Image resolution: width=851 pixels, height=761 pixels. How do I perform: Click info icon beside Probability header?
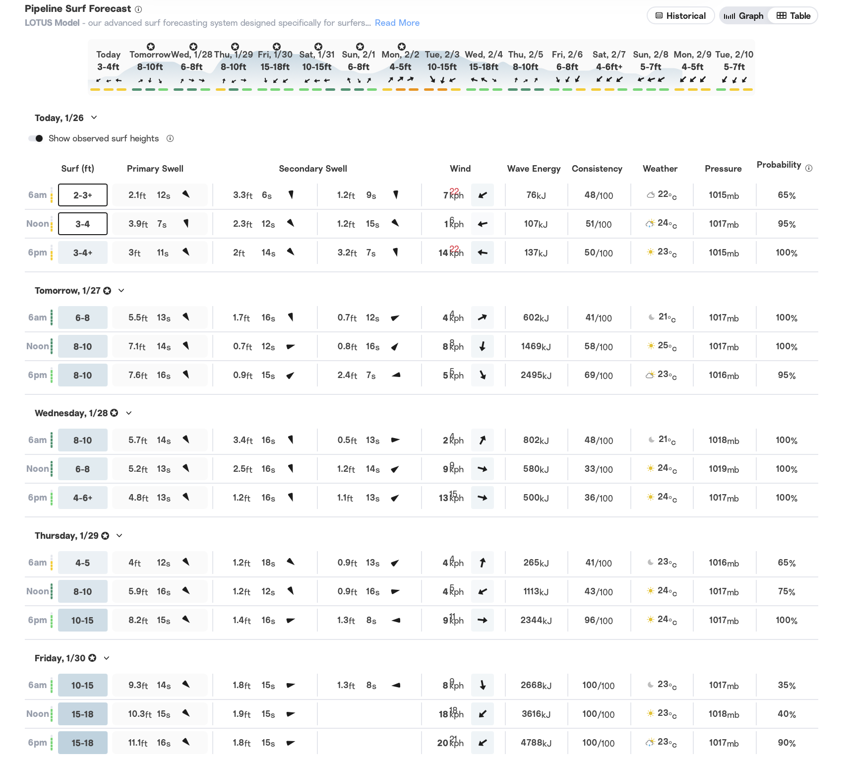[809, 168]
